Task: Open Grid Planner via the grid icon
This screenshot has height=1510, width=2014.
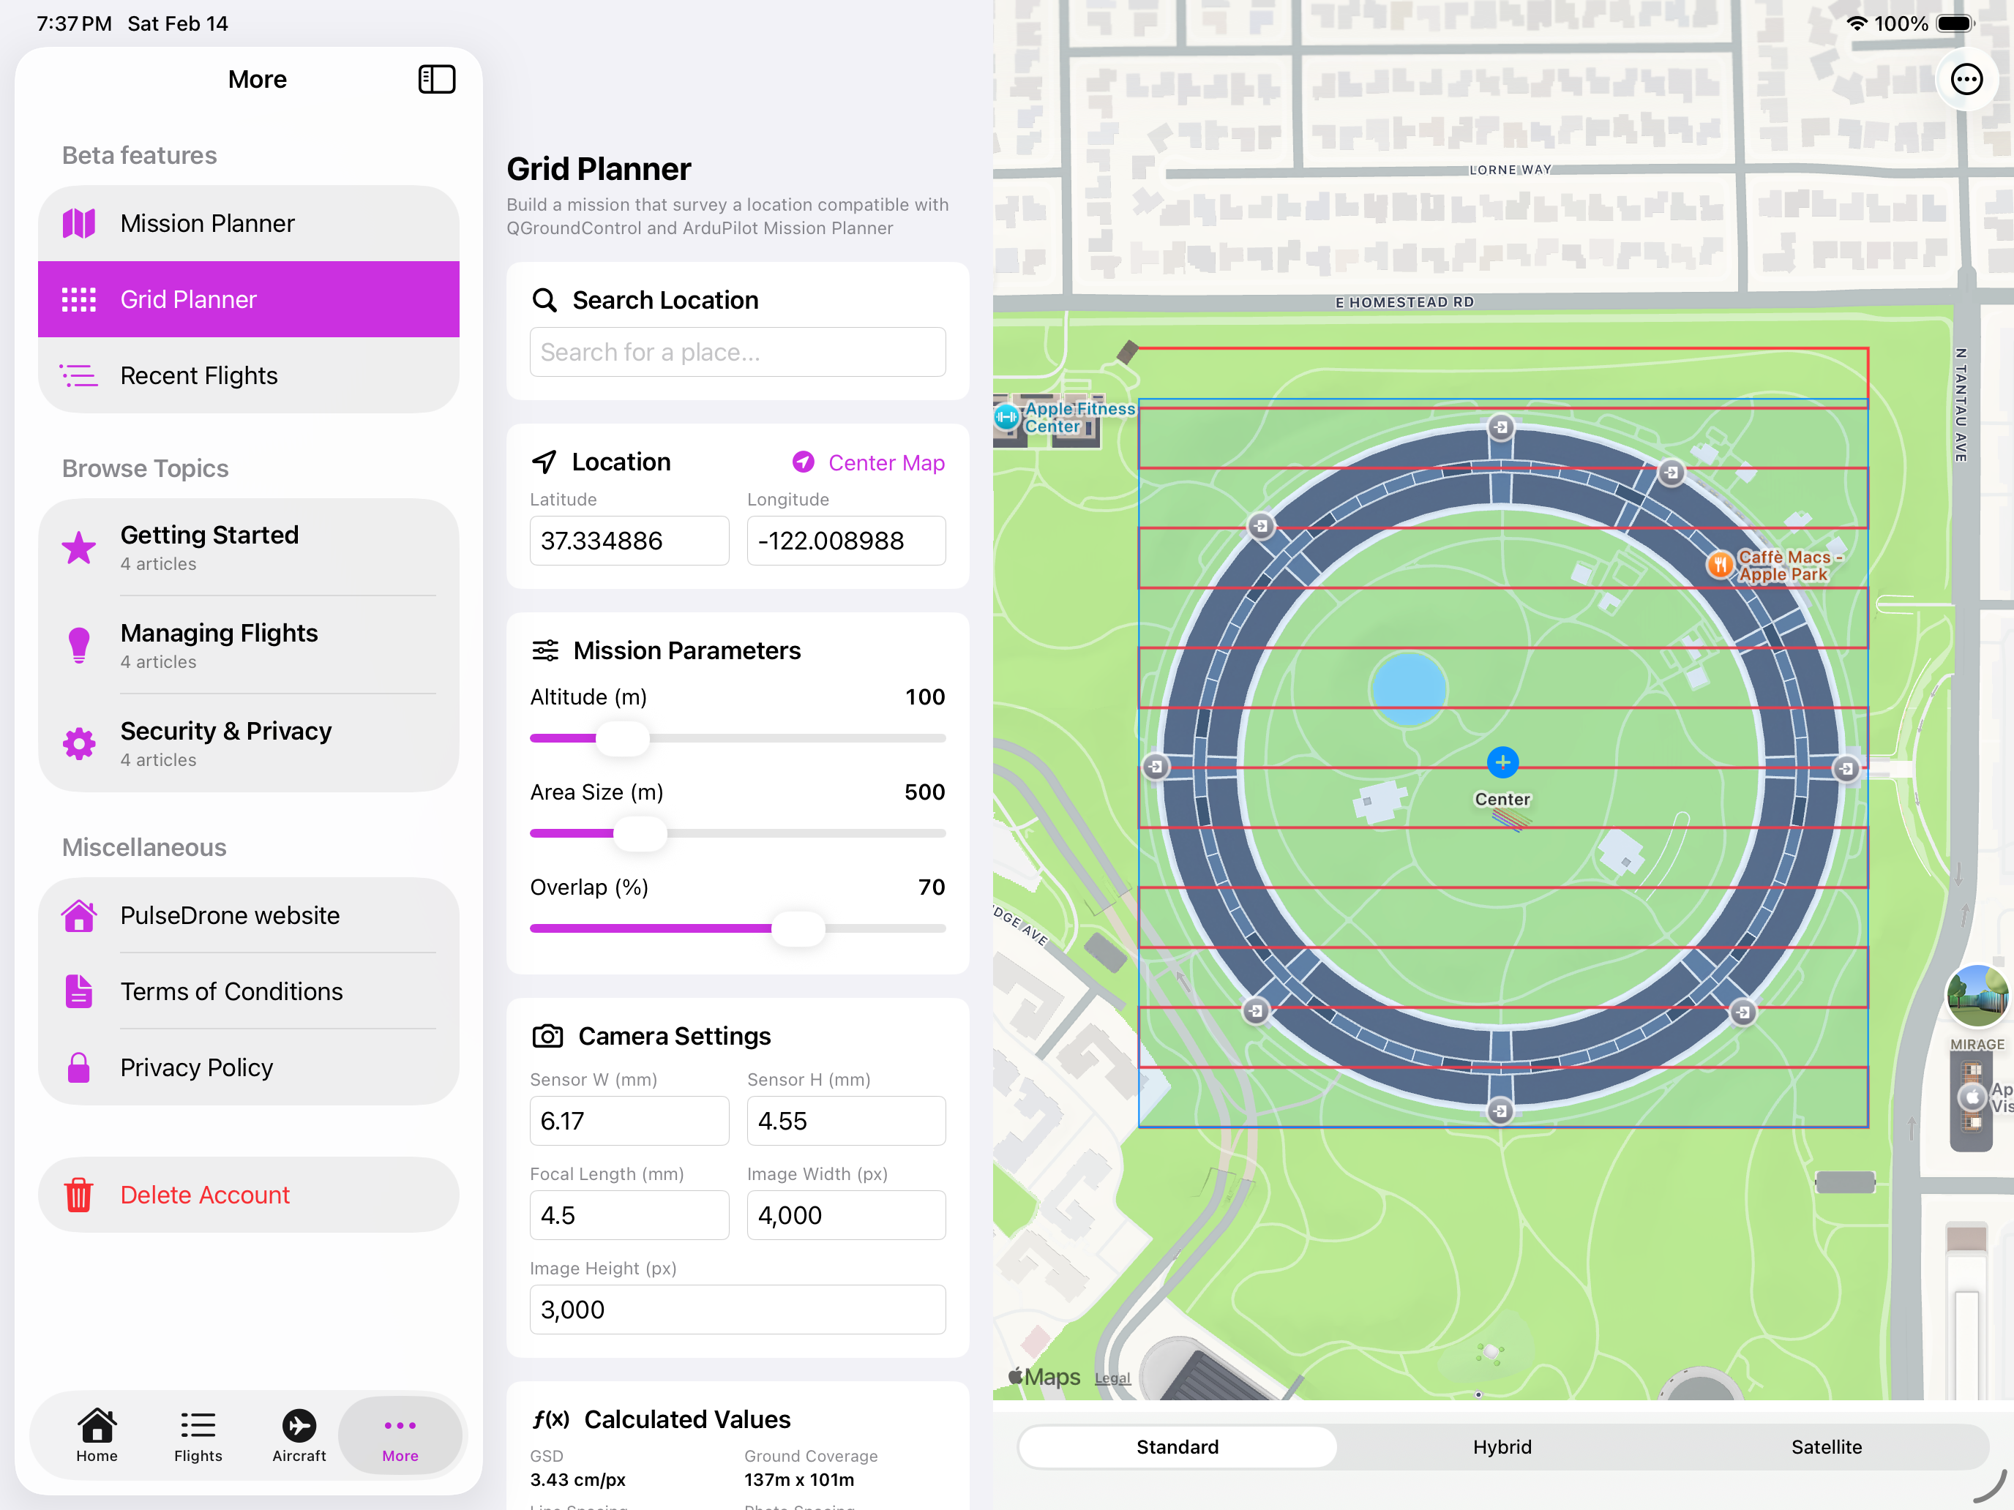Action: 79,298
